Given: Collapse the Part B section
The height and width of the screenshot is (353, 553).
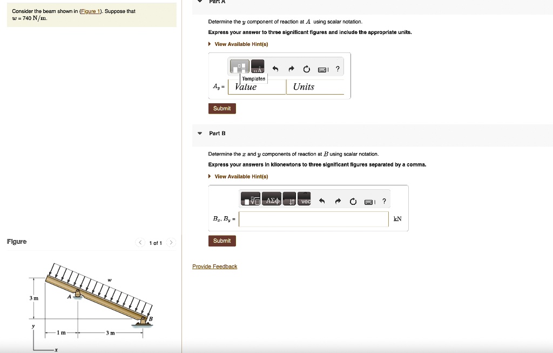Looking at the screenshot, I should pyautogui.click(x=200, y=133).
